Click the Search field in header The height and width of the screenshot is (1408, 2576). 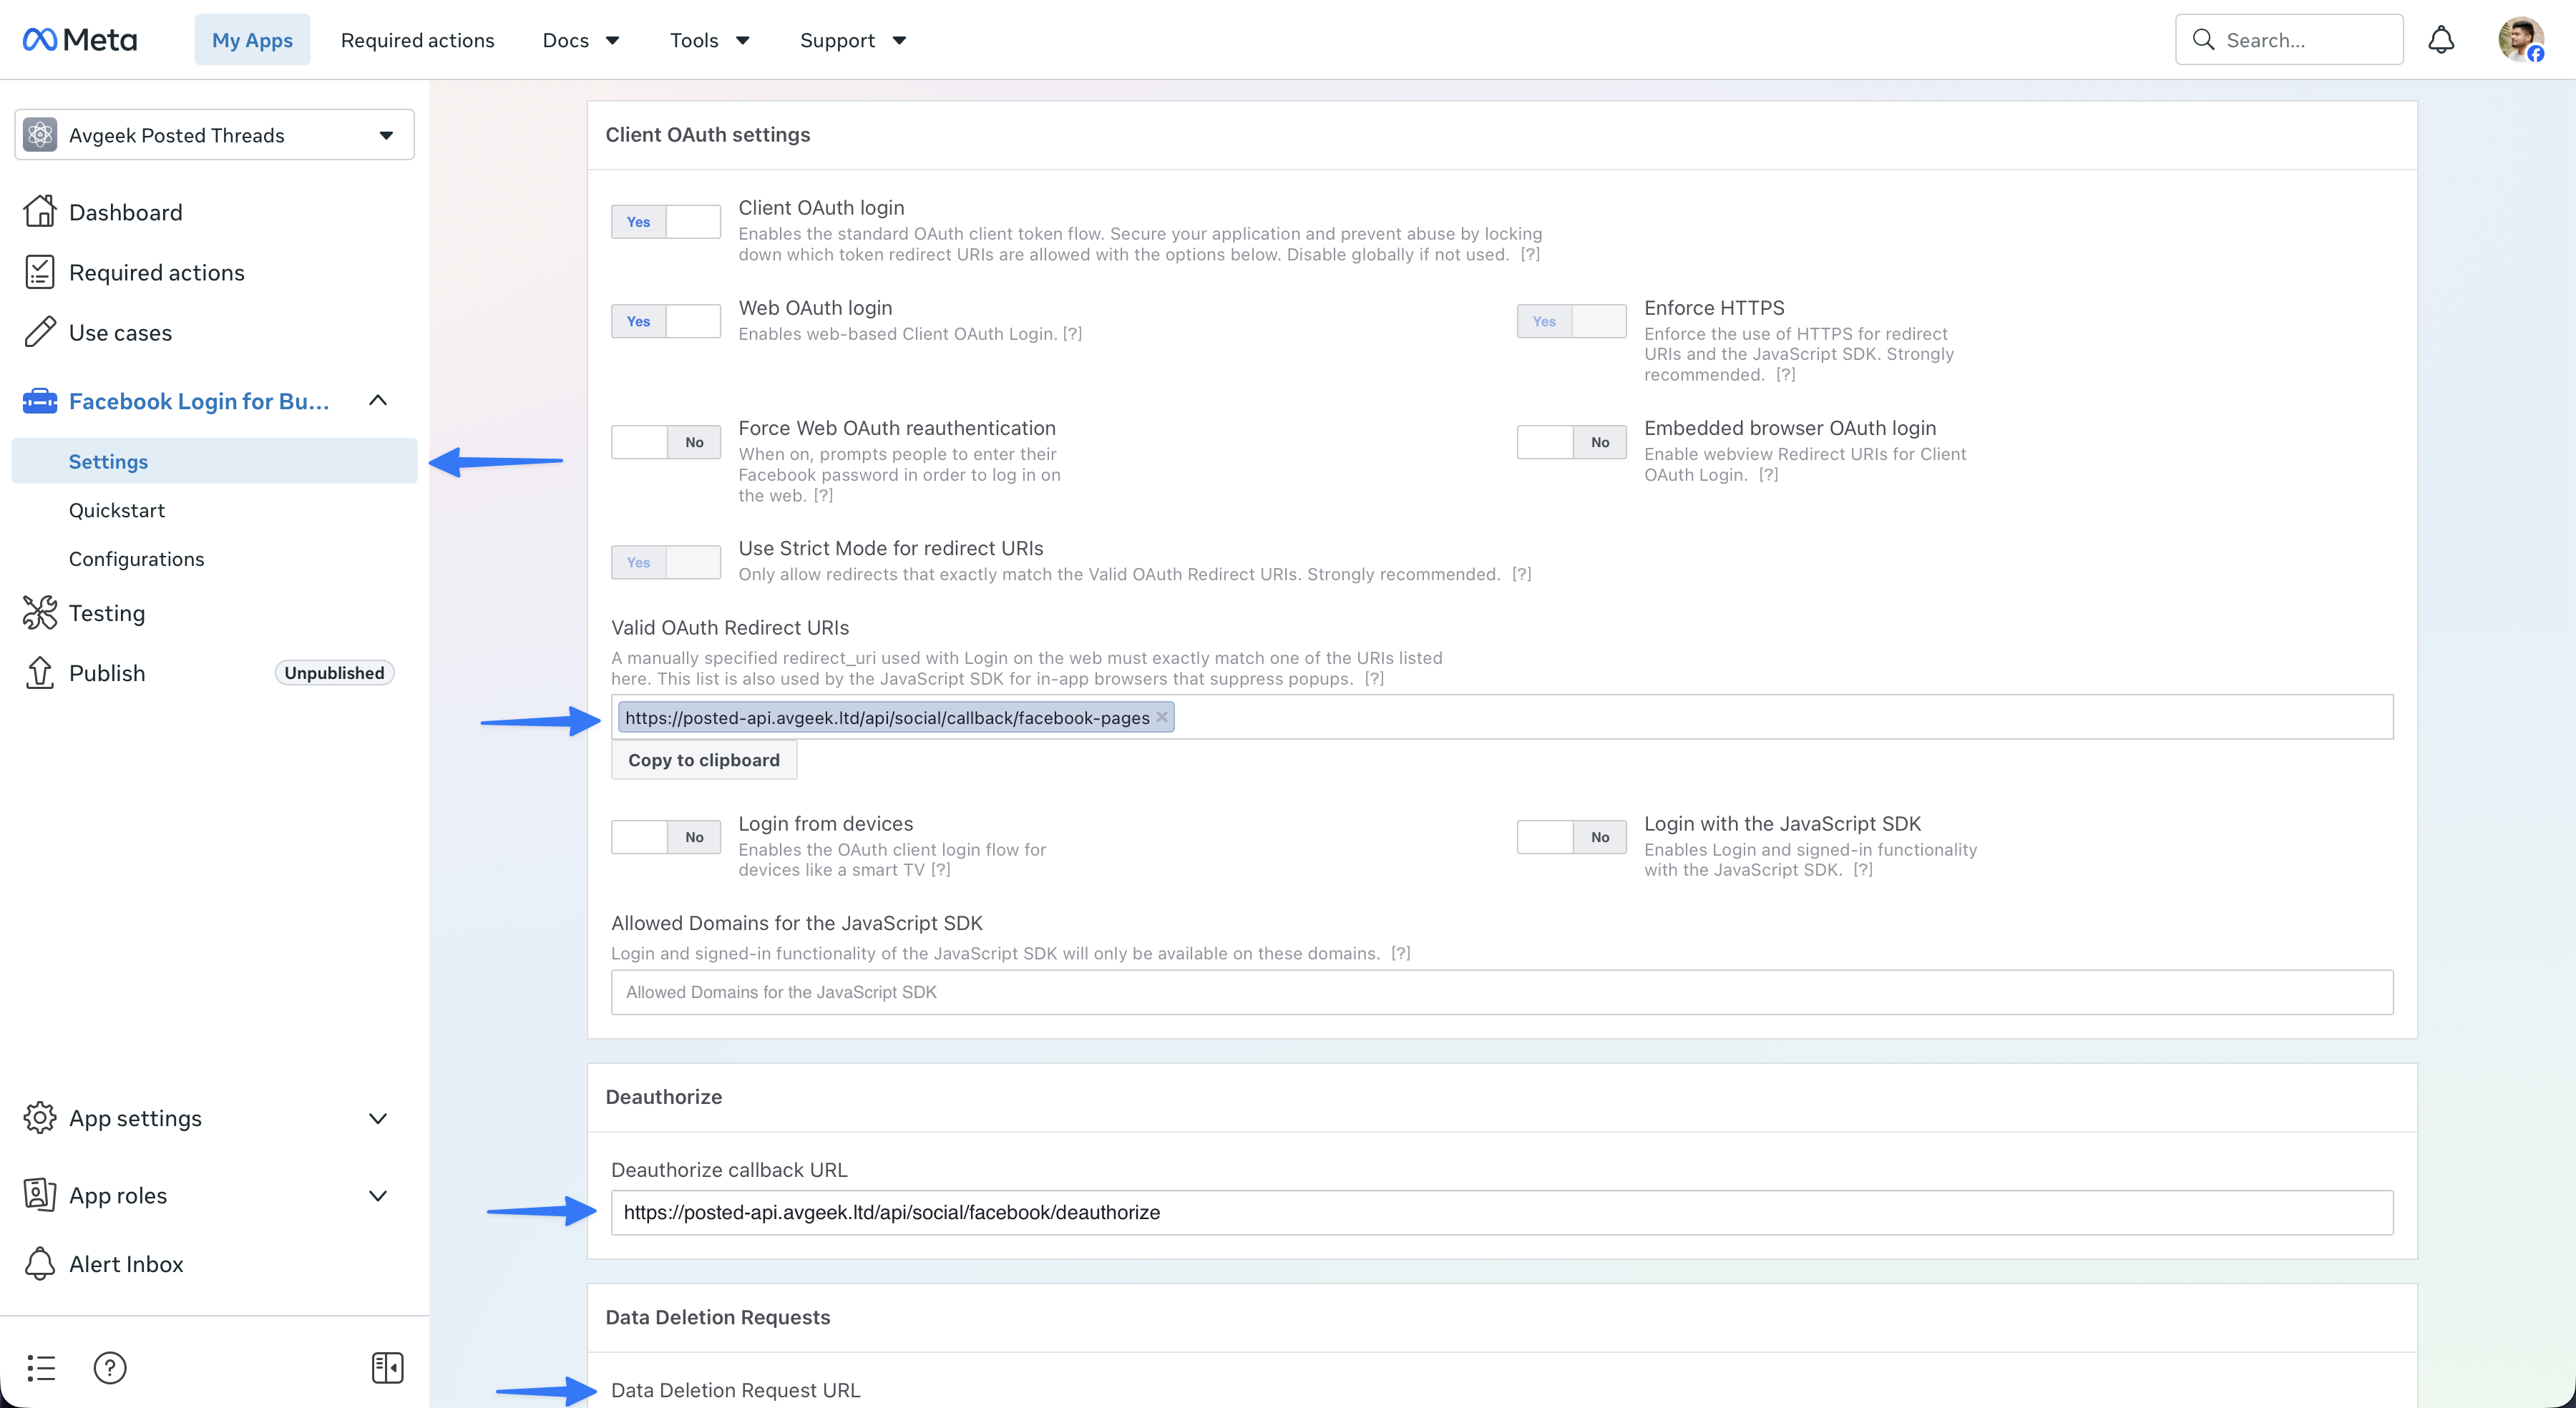(2289, 40)
